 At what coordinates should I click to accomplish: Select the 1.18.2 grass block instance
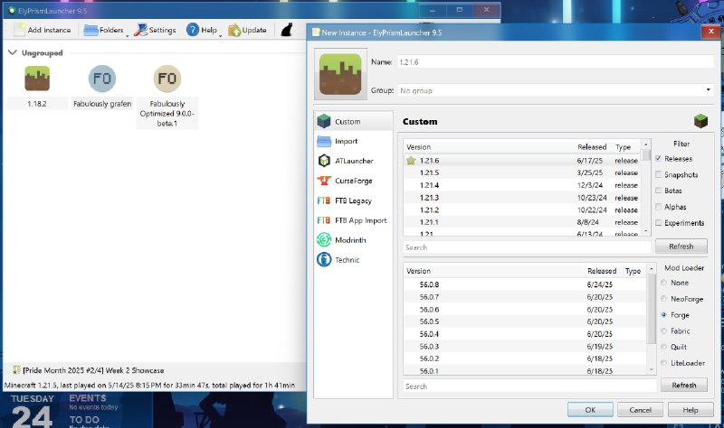[37, 79]
